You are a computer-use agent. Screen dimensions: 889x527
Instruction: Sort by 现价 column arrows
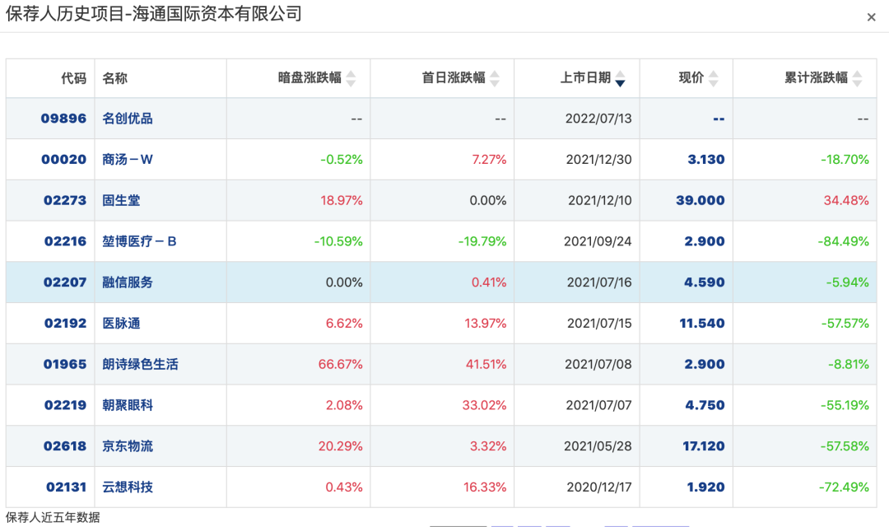coord(714,78)
